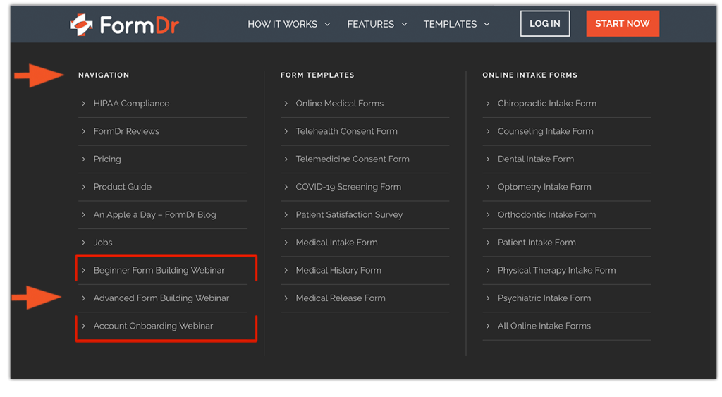The width and height of the screenshot is (722, 397).
Task: Open the How It Works menu
Action: pyautogui.click(x=282, y=24)
